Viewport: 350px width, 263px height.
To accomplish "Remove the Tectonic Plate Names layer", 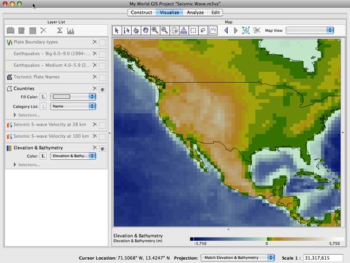I will point(95,76).
